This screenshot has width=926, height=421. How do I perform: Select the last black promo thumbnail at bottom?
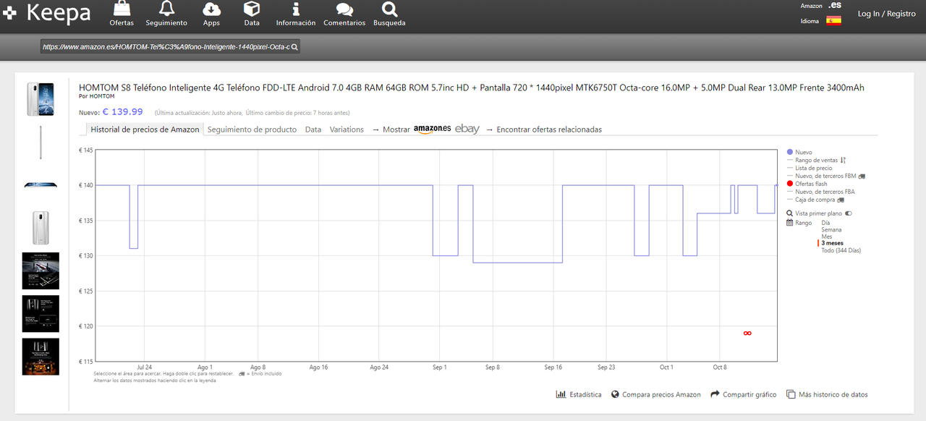click(41, 357)
